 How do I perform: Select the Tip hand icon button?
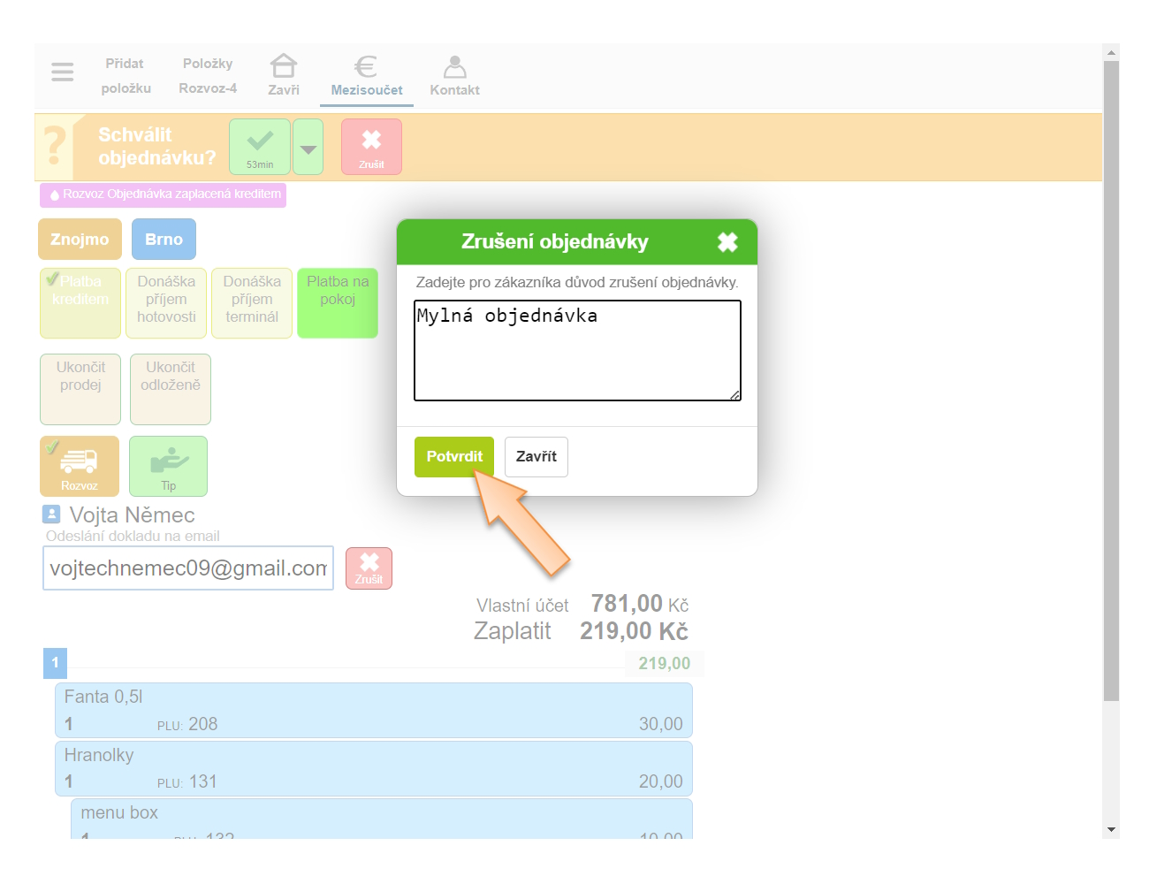point(168,466)
